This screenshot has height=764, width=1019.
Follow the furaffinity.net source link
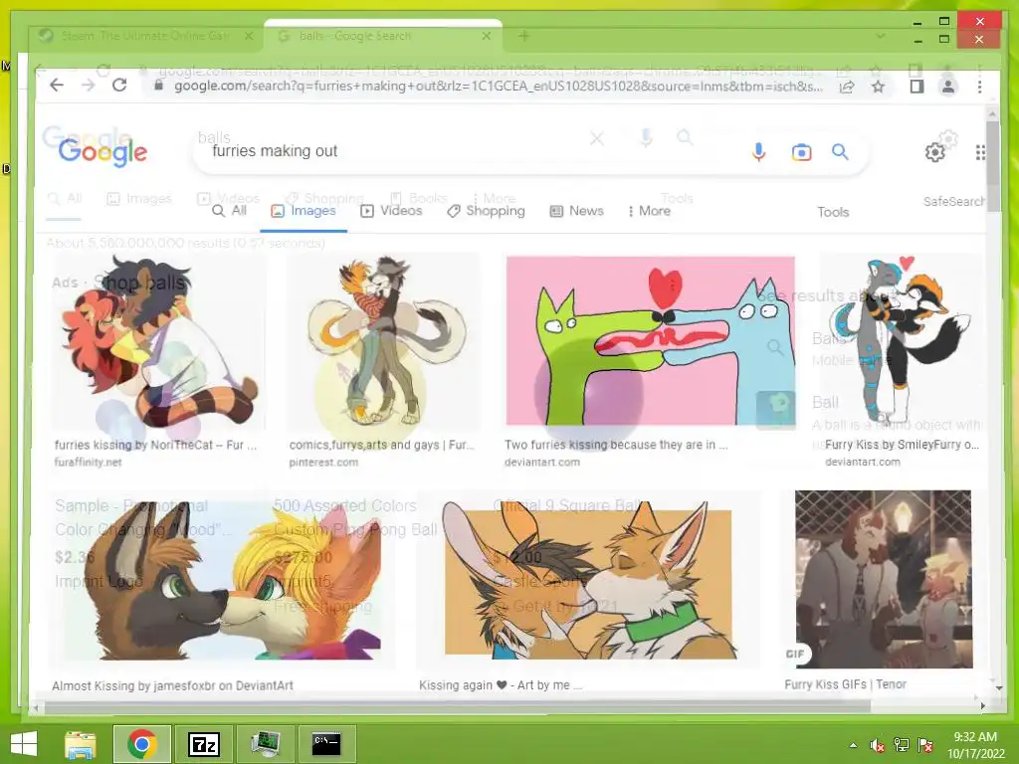(88, 462)
